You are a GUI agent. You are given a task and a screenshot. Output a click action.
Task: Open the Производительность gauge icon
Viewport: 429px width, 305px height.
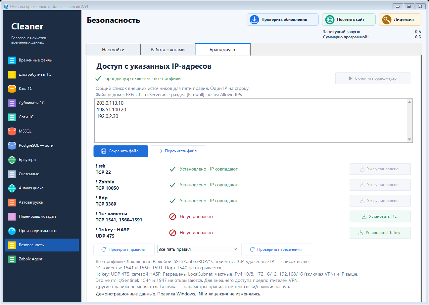(x=12, y=231)
